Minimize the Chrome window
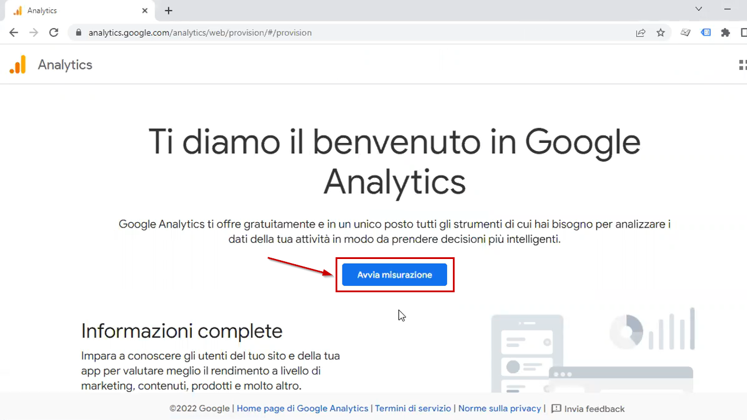The image size is (747, 420). pos(728,9)
